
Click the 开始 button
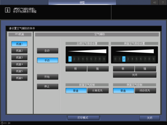pyautogui.click(x=47, y=77)
